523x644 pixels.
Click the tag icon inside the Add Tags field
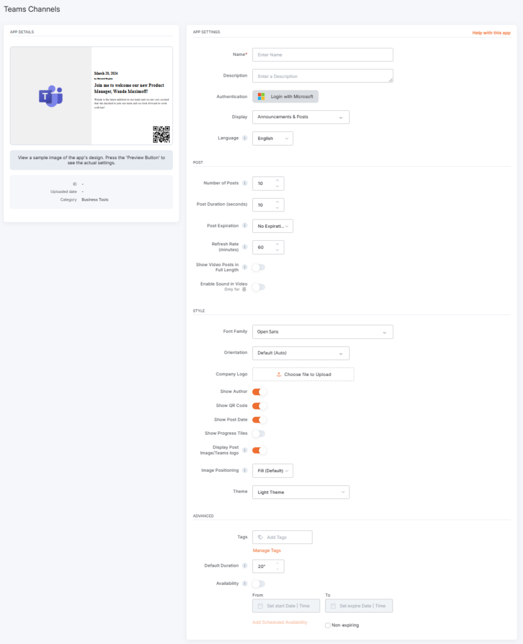pos(261,536)
